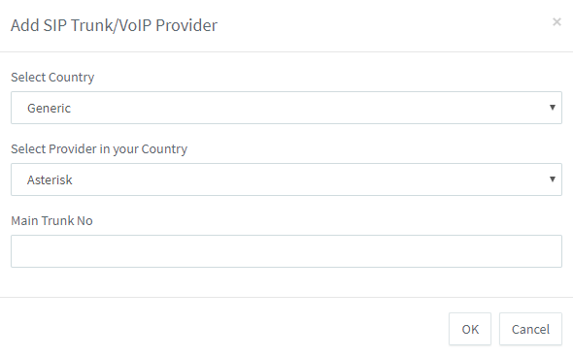Abort adding the provider via Cancel

tap(530, 329)
